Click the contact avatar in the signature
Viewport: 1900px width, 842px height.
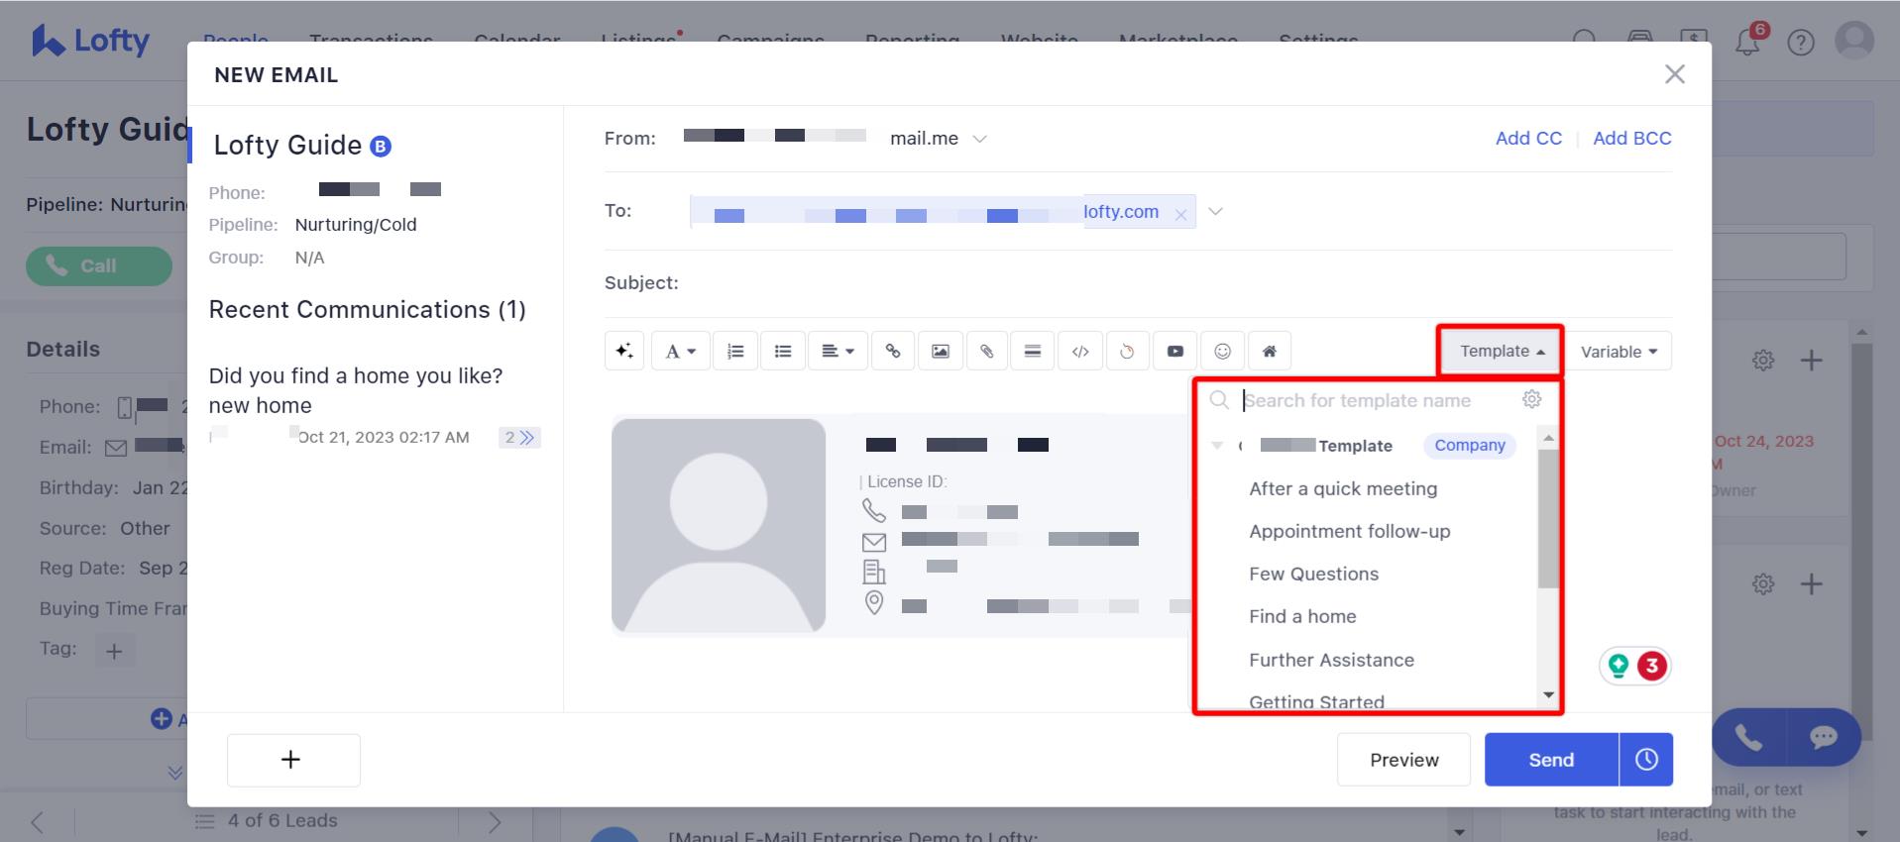[x=719, y=525]
